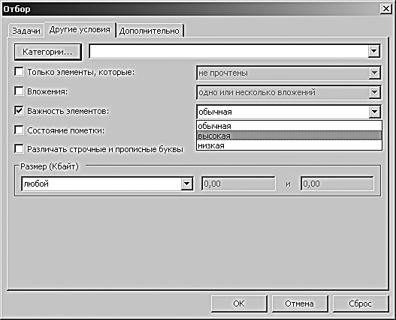Select низкая importance option

[x=289, y=145]
